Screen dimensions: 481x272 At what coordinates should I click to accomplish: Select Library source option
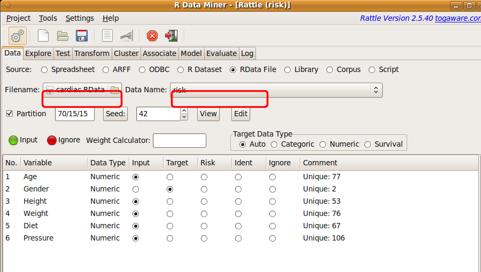click(x=301, y=70)
